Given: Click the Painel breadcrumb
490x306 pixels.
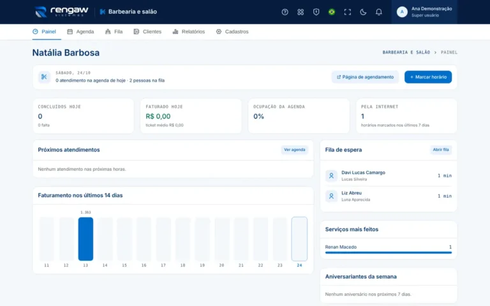Looking at the screenshot, I should [x=449, y=52].
